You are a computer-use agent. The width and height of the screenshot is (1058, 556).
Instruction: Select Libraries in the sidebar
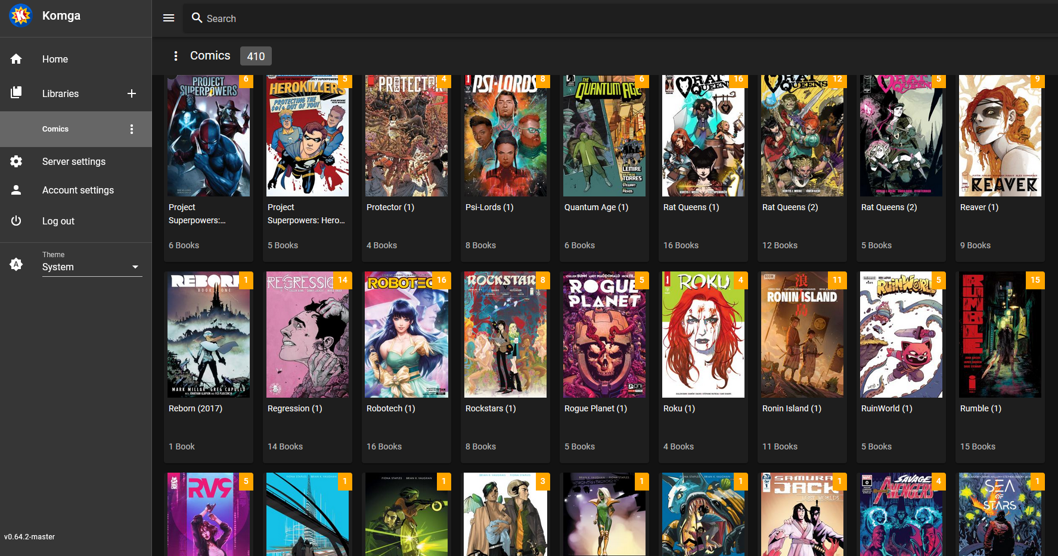tap(60, 93)
